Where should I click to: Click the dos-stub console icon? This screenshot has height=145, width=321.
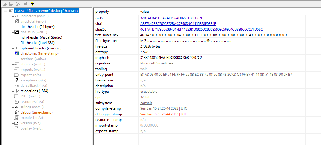click(17, 32)
